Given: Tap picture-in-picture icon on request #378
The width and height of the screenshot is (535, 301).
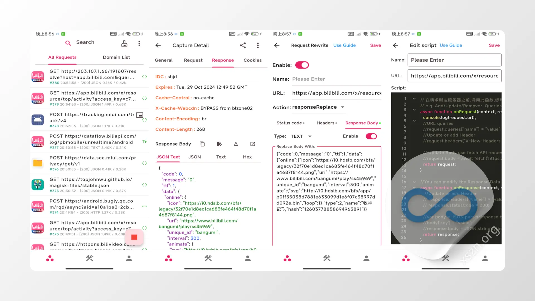Looking at the screenshot, I should click(x=140, y=115).
